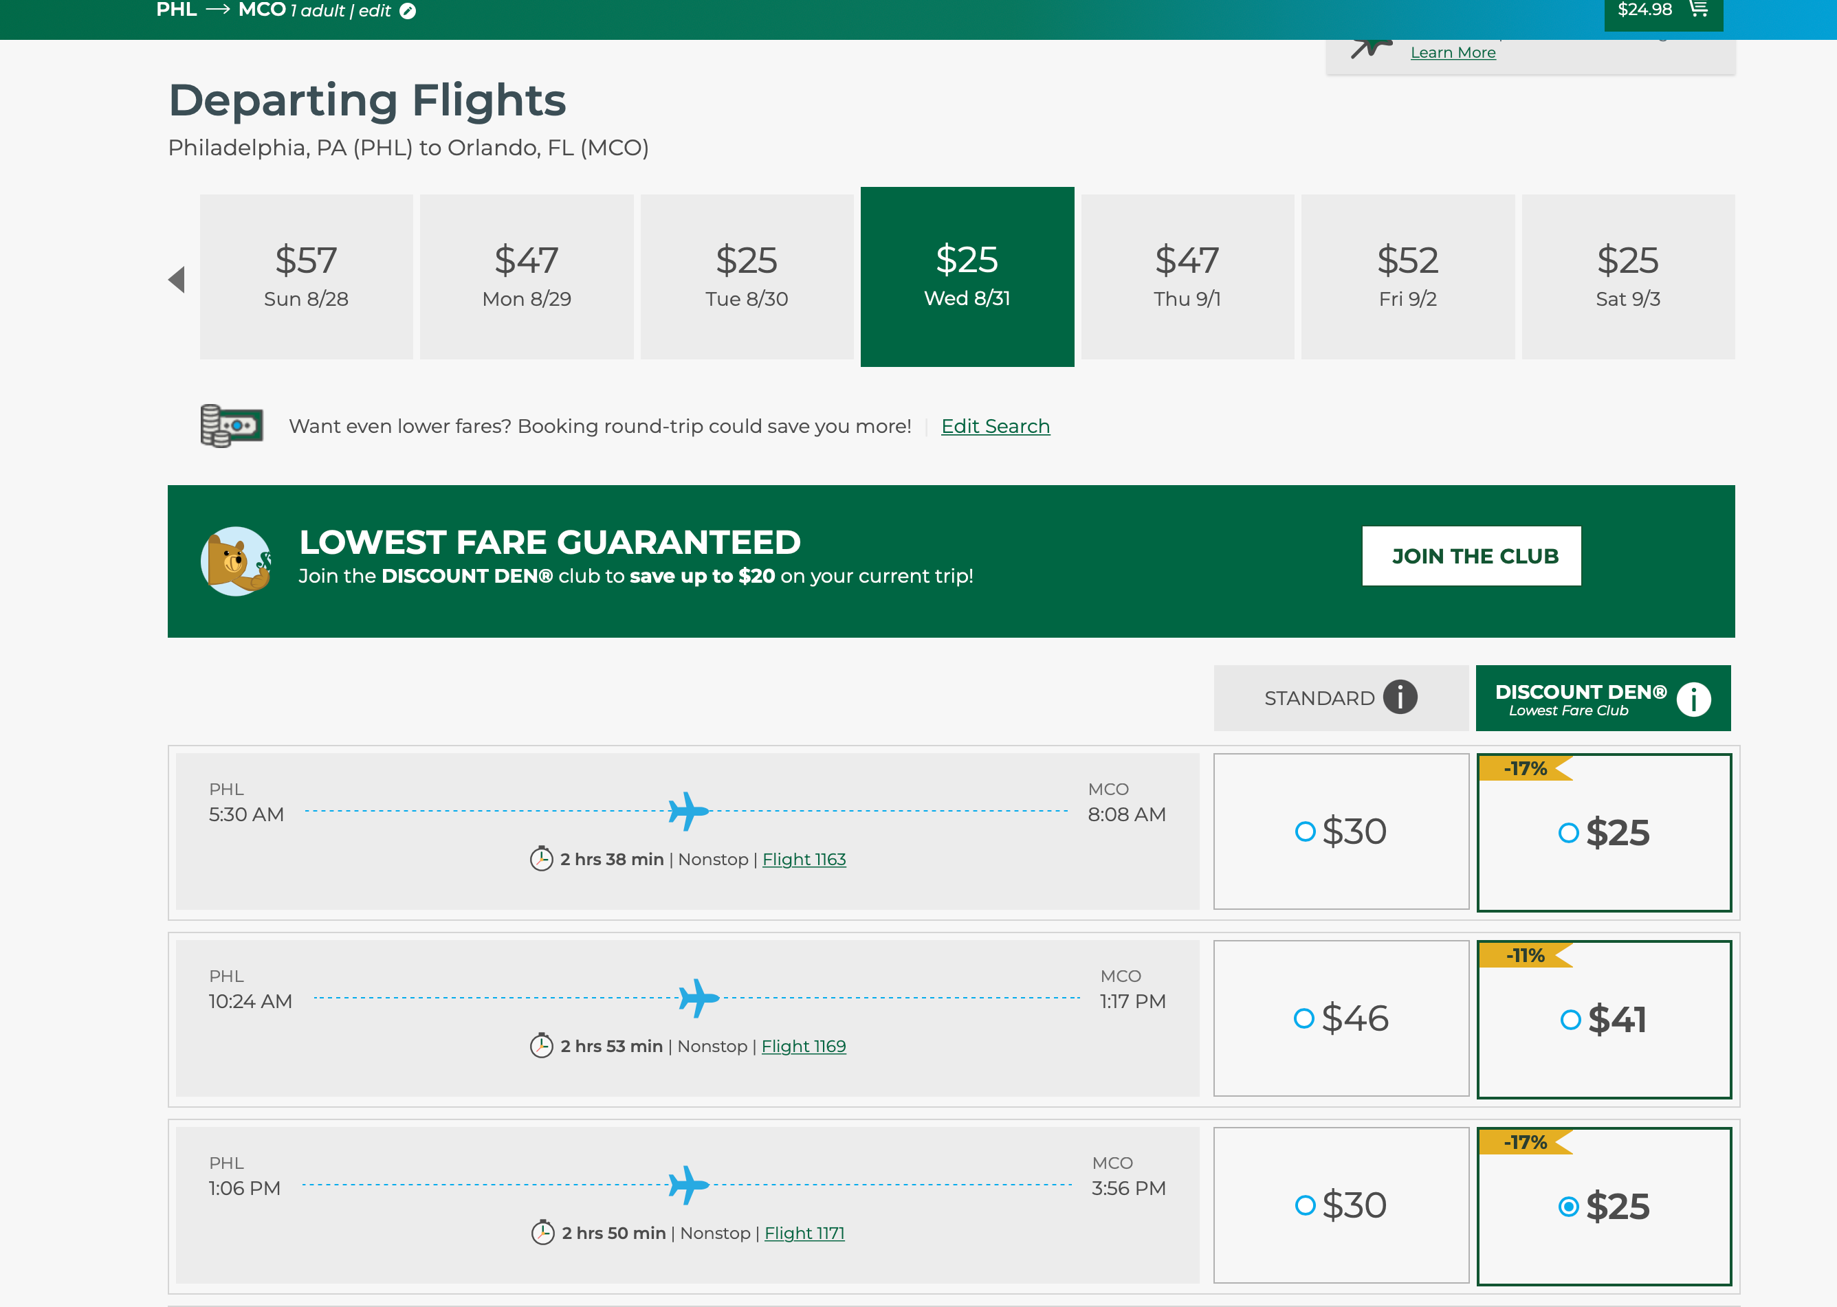Switch to the Sat 9/3 date tab
Viewport: 1837px width, 1307px height.
click(x=1627, y=277)
